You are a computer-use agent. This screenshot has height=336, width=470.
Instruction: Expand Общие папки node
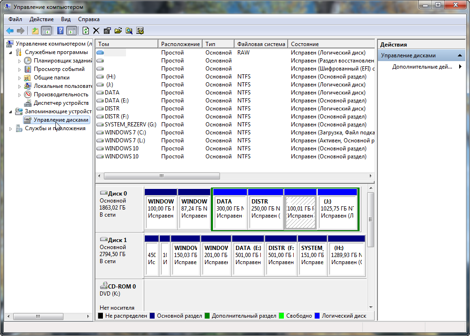click(x=19, y=78)
